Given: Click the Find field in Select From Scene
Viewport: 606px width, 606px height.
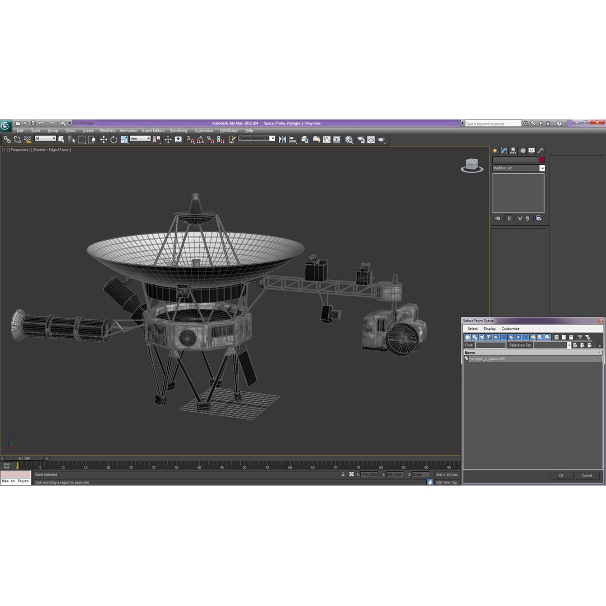Looking at the screenshot, I should point(490,345).
